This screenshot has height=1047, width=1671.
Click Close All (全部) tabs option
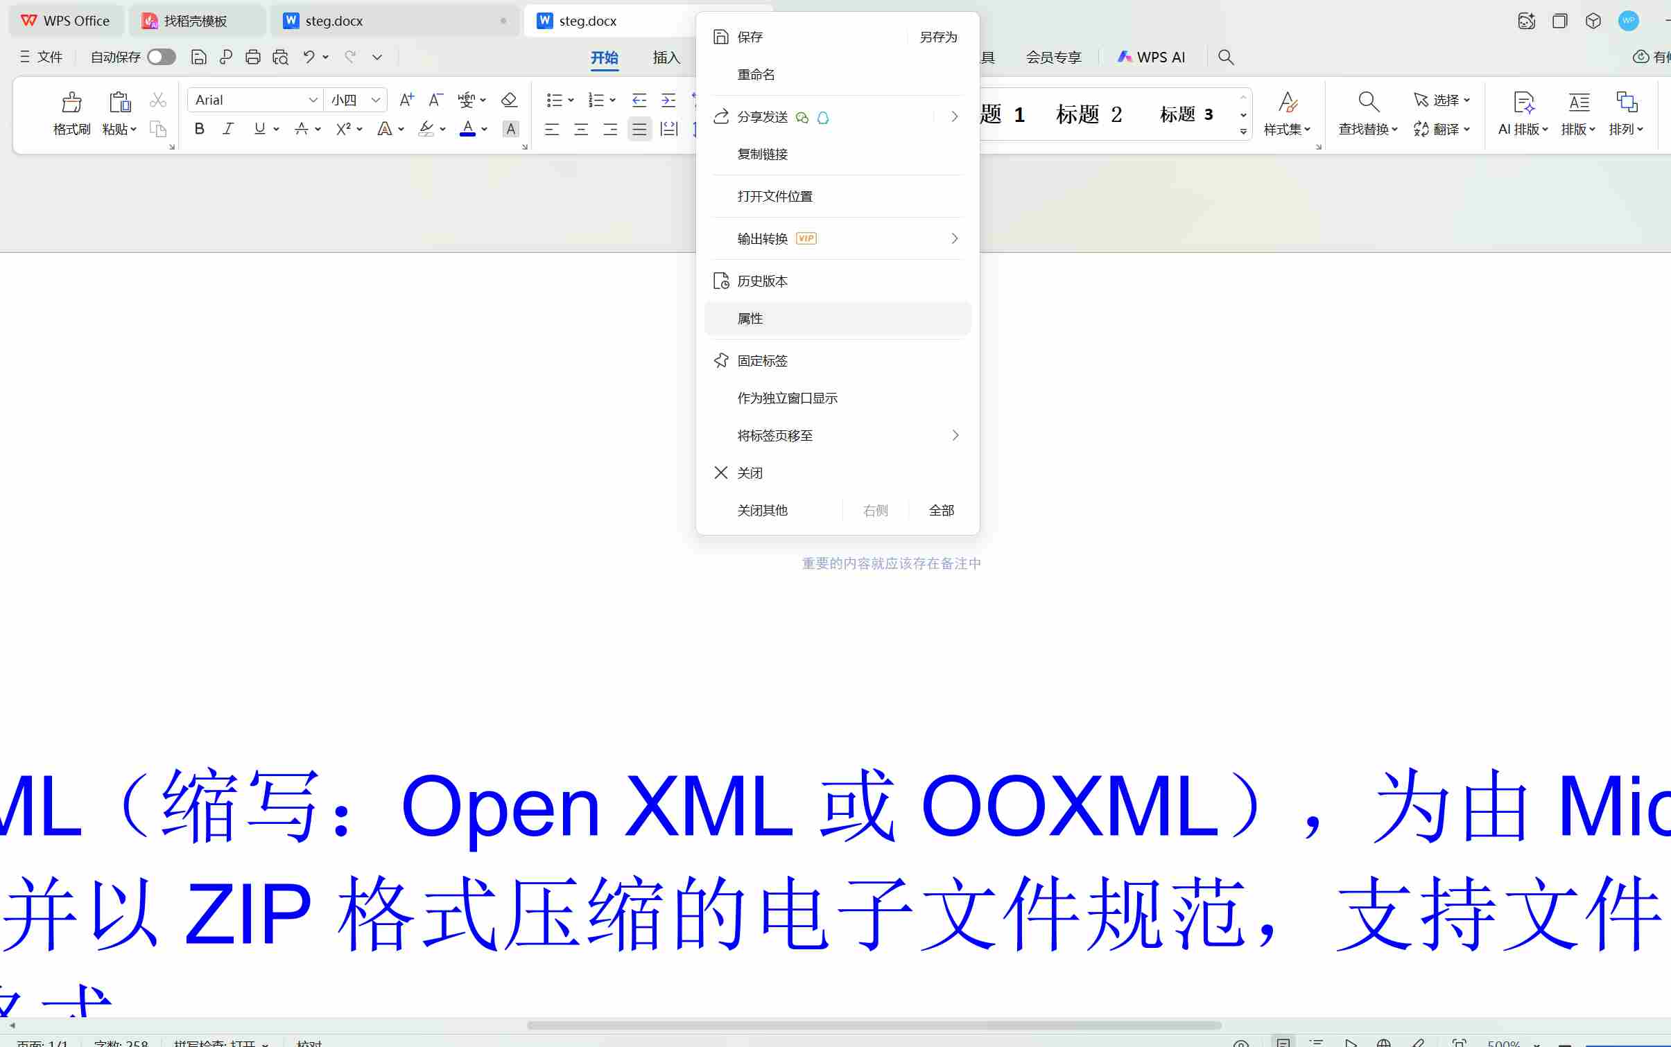pyautogui.click(x=941, y=511)
